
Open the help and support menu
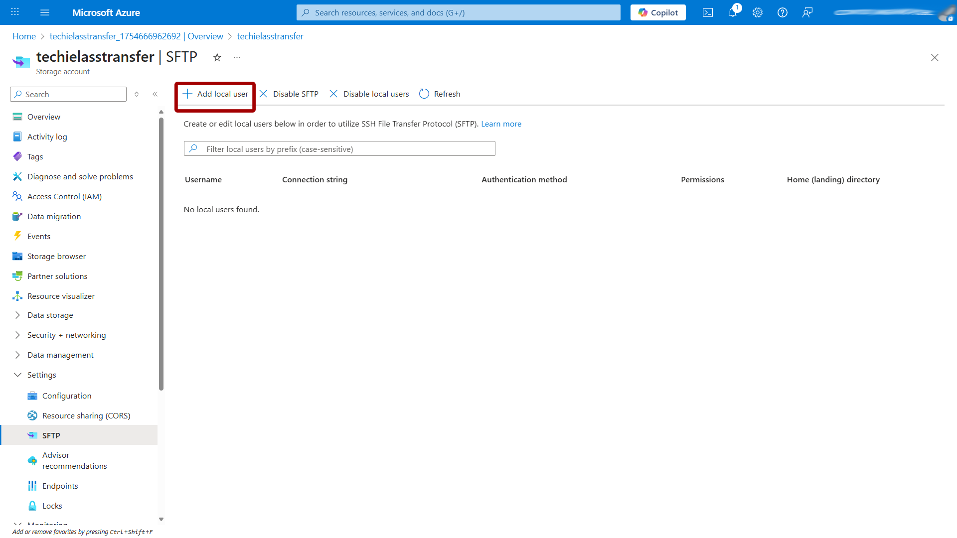tap(782, 12)
